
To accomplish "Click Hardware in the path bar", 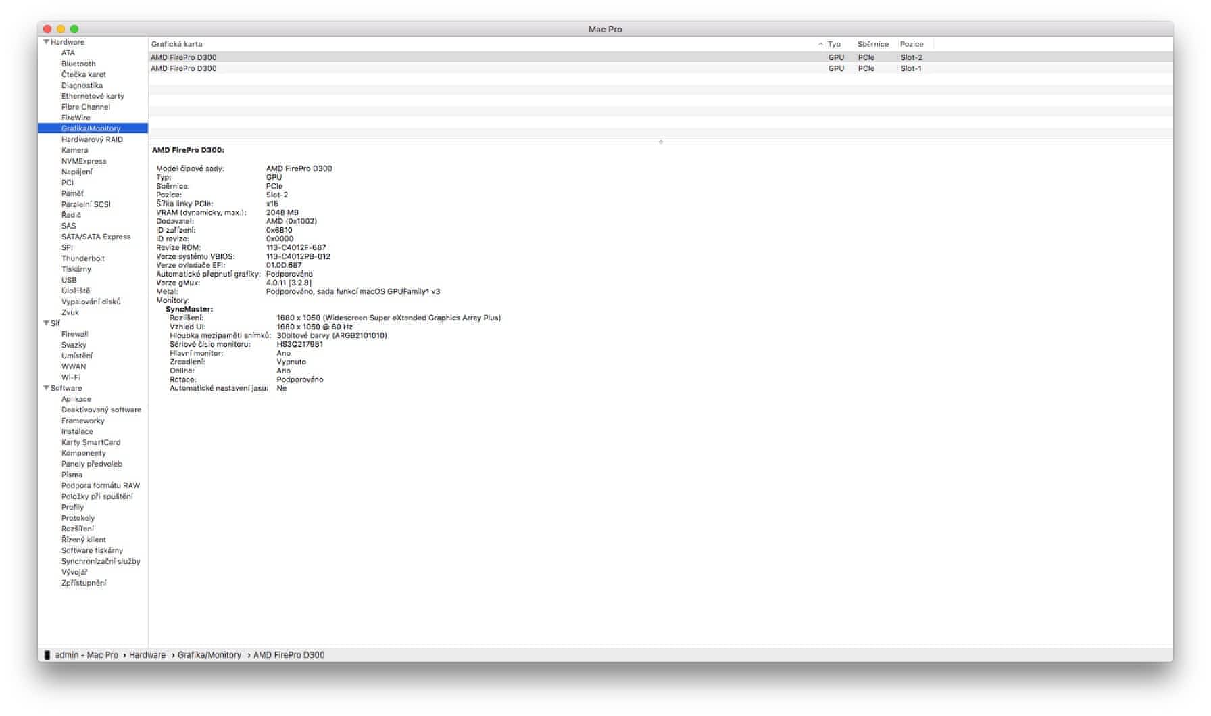I will point(147,655).
